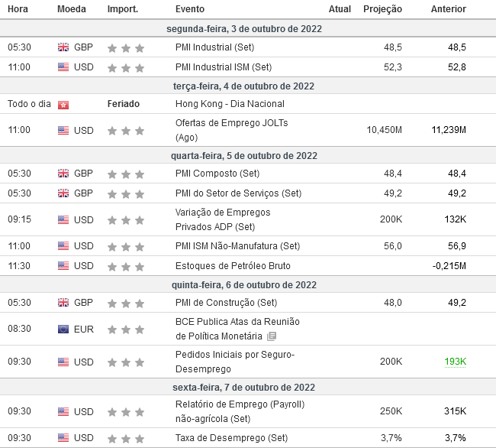Click the US flag in Ofertas de Emprego JOLTs row

63,130
